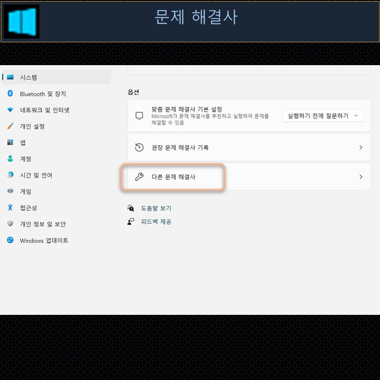Open 개인 정보 및 보안 settings

point(56,224)
